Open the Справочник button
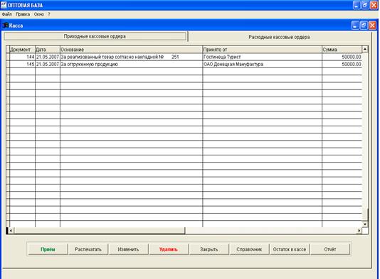The image size is (380, 279). pyautogui.click(x=249, y=249)
